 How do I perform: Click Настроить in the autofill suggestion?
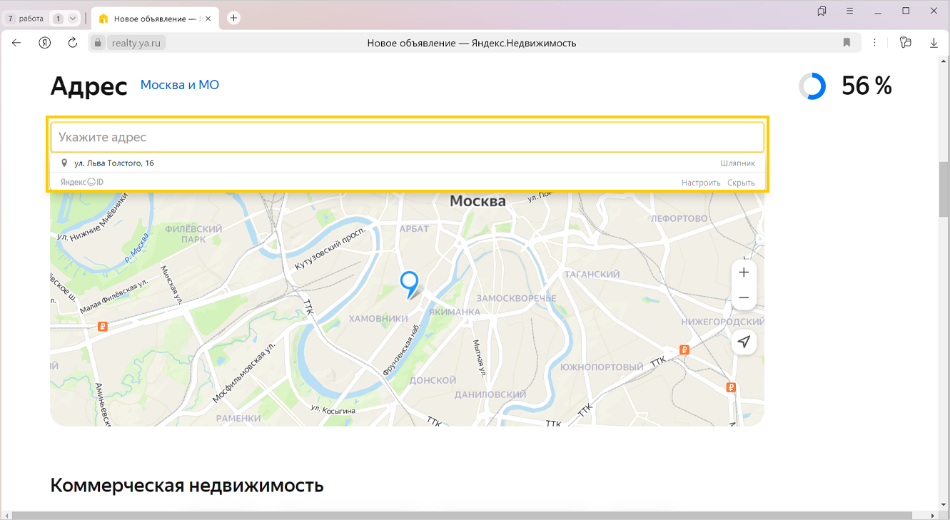point(700,183)
